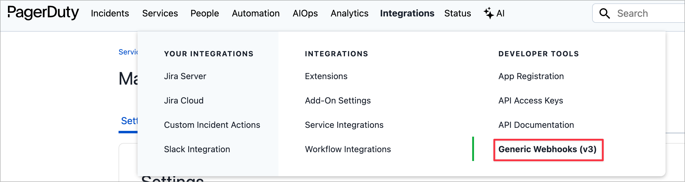
Task: Open Extensions page
Action: pos(326,76)
